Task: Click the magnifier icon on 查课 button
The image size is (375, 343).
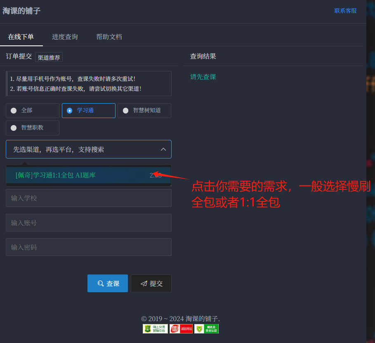Action: [100, 284]
